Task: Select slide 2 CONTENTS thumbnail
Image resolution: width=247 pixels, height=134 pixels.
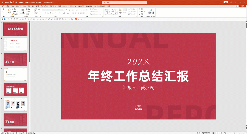Action: [x=15, y=44]
